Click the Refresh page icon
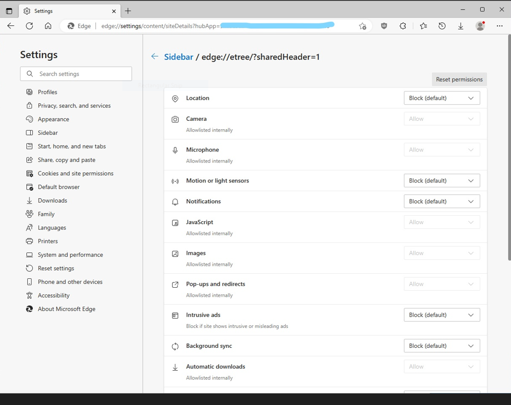 29,26
